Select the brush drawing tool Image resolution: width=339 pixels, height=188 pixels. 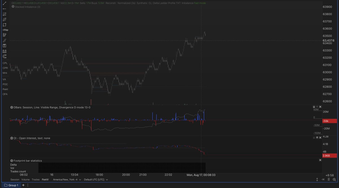[x=5, y=40]
